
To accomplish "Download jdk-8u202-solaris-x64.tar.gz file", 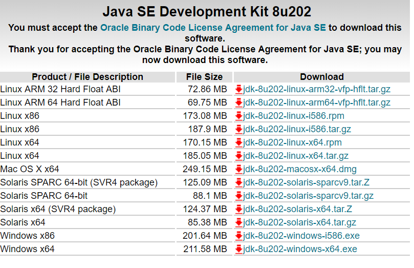I will [299, 222].
